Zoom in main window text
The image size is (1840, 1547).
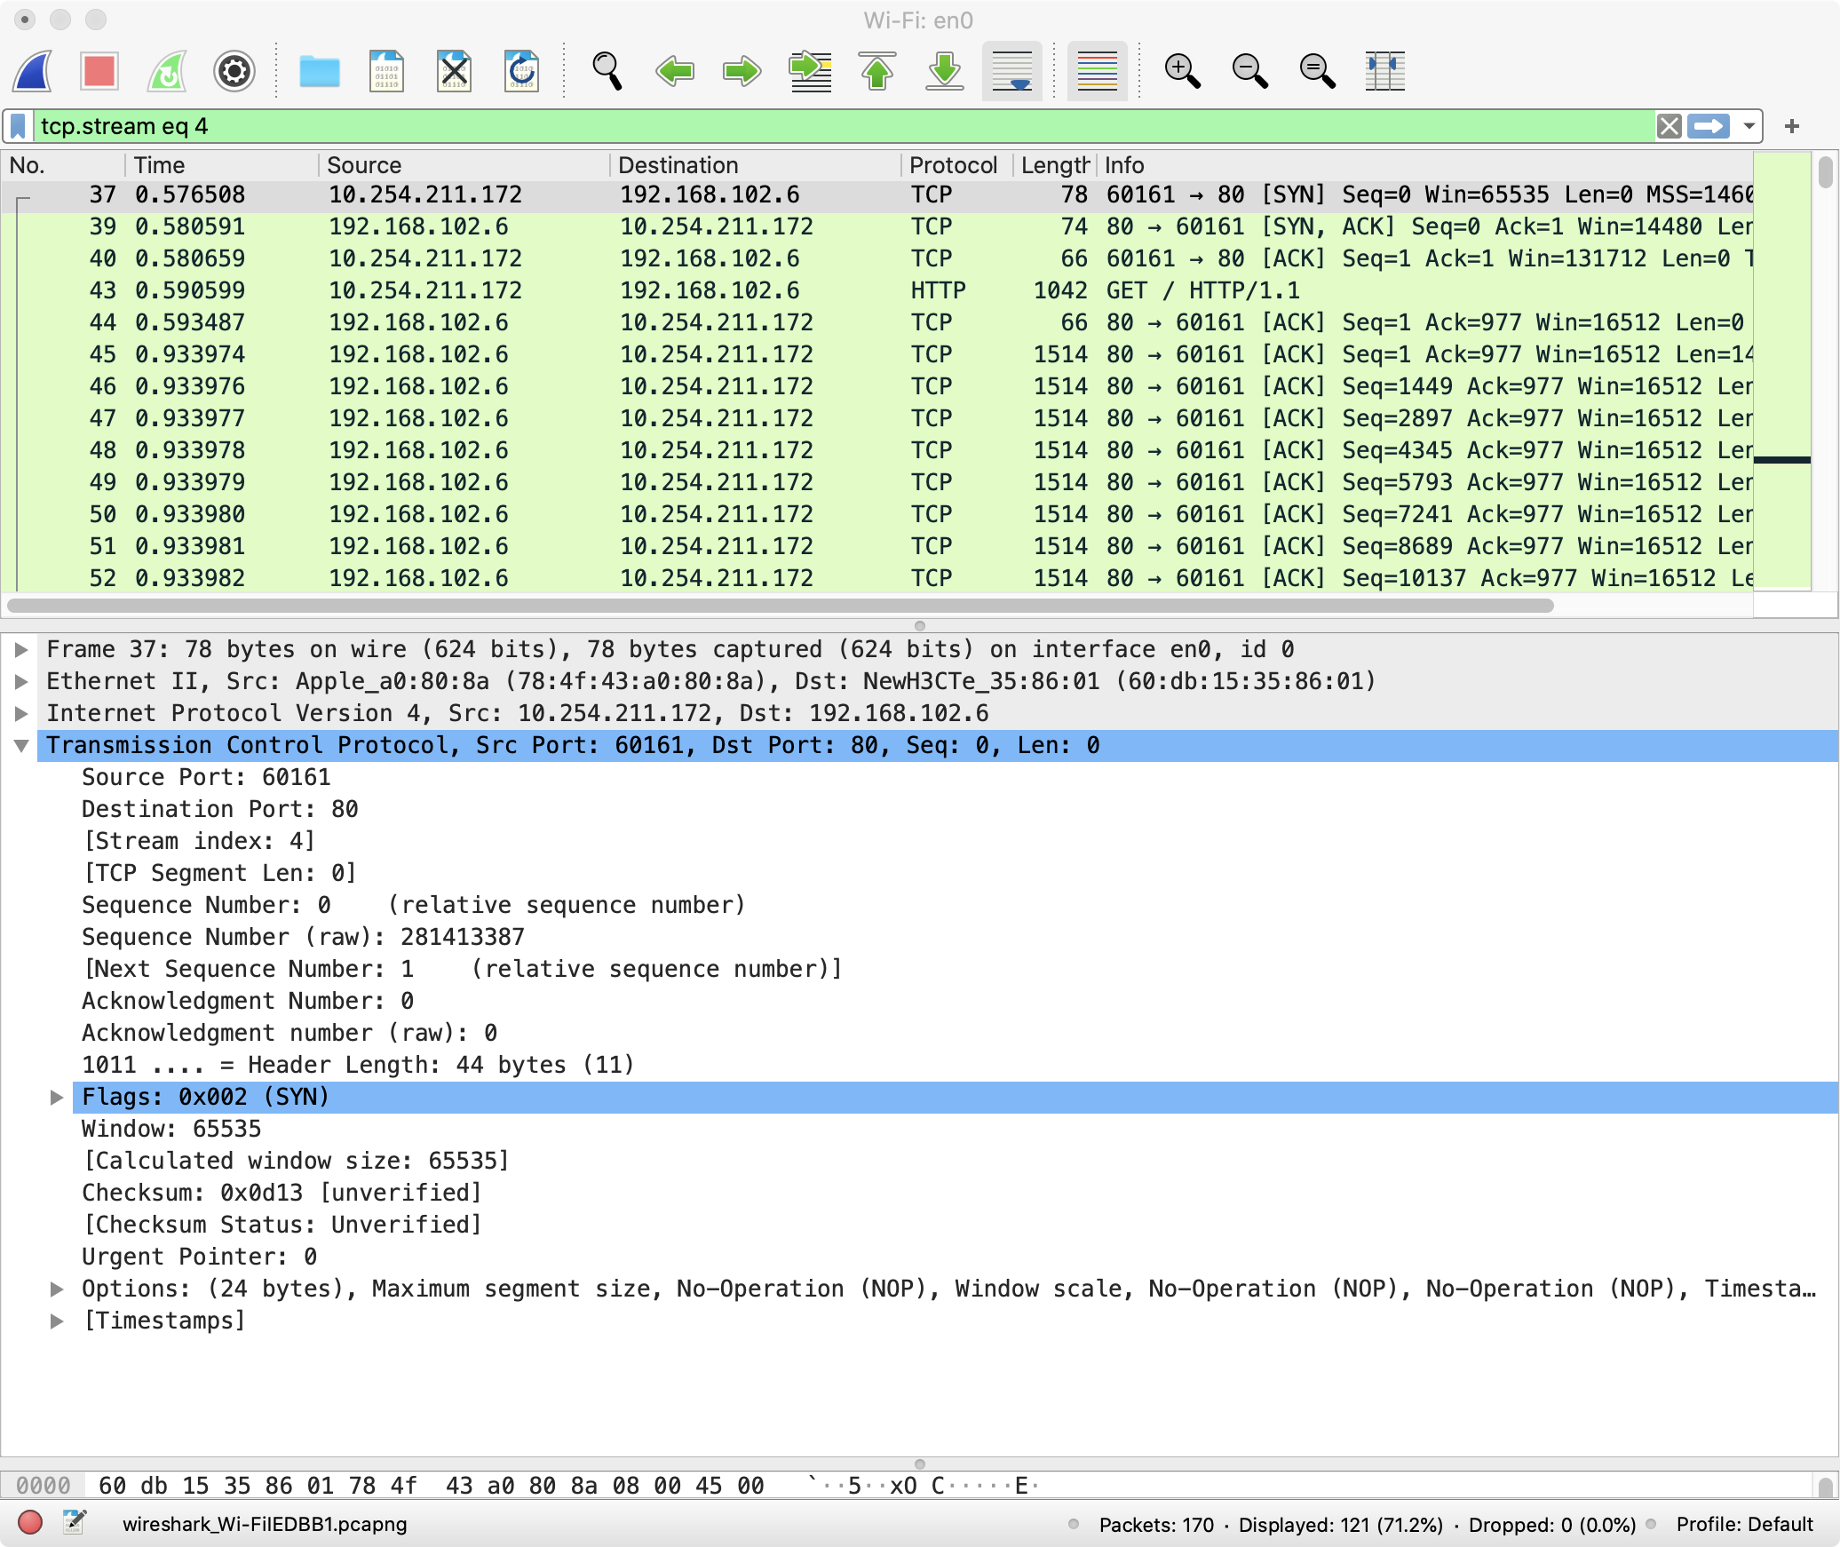point(1182,71)
